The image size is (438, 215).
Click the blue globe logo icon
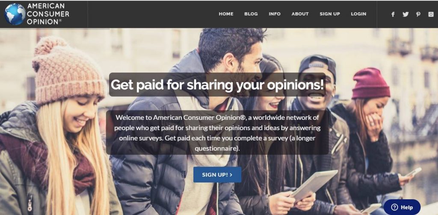coord(15,14)
